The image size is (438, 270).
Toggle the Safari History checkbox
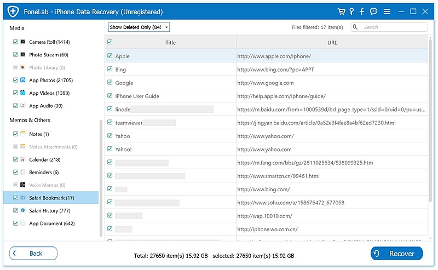click(16, 210)
